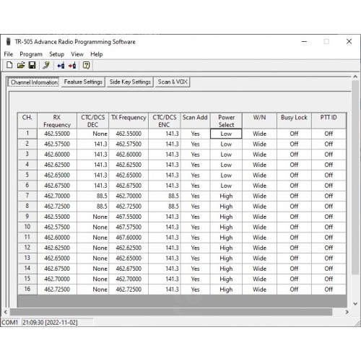Click channel 13 Scan Add Yes cell
The width and height of the screenshot is (361, 361).
(195, 258)
